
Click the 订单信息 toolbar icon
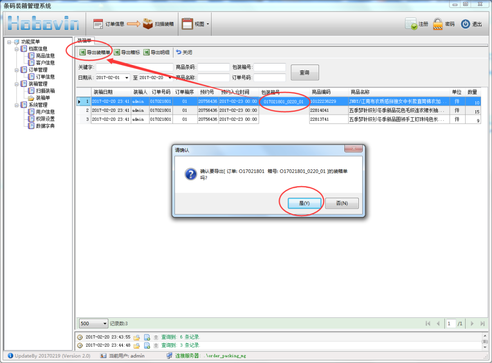(98, 24)
